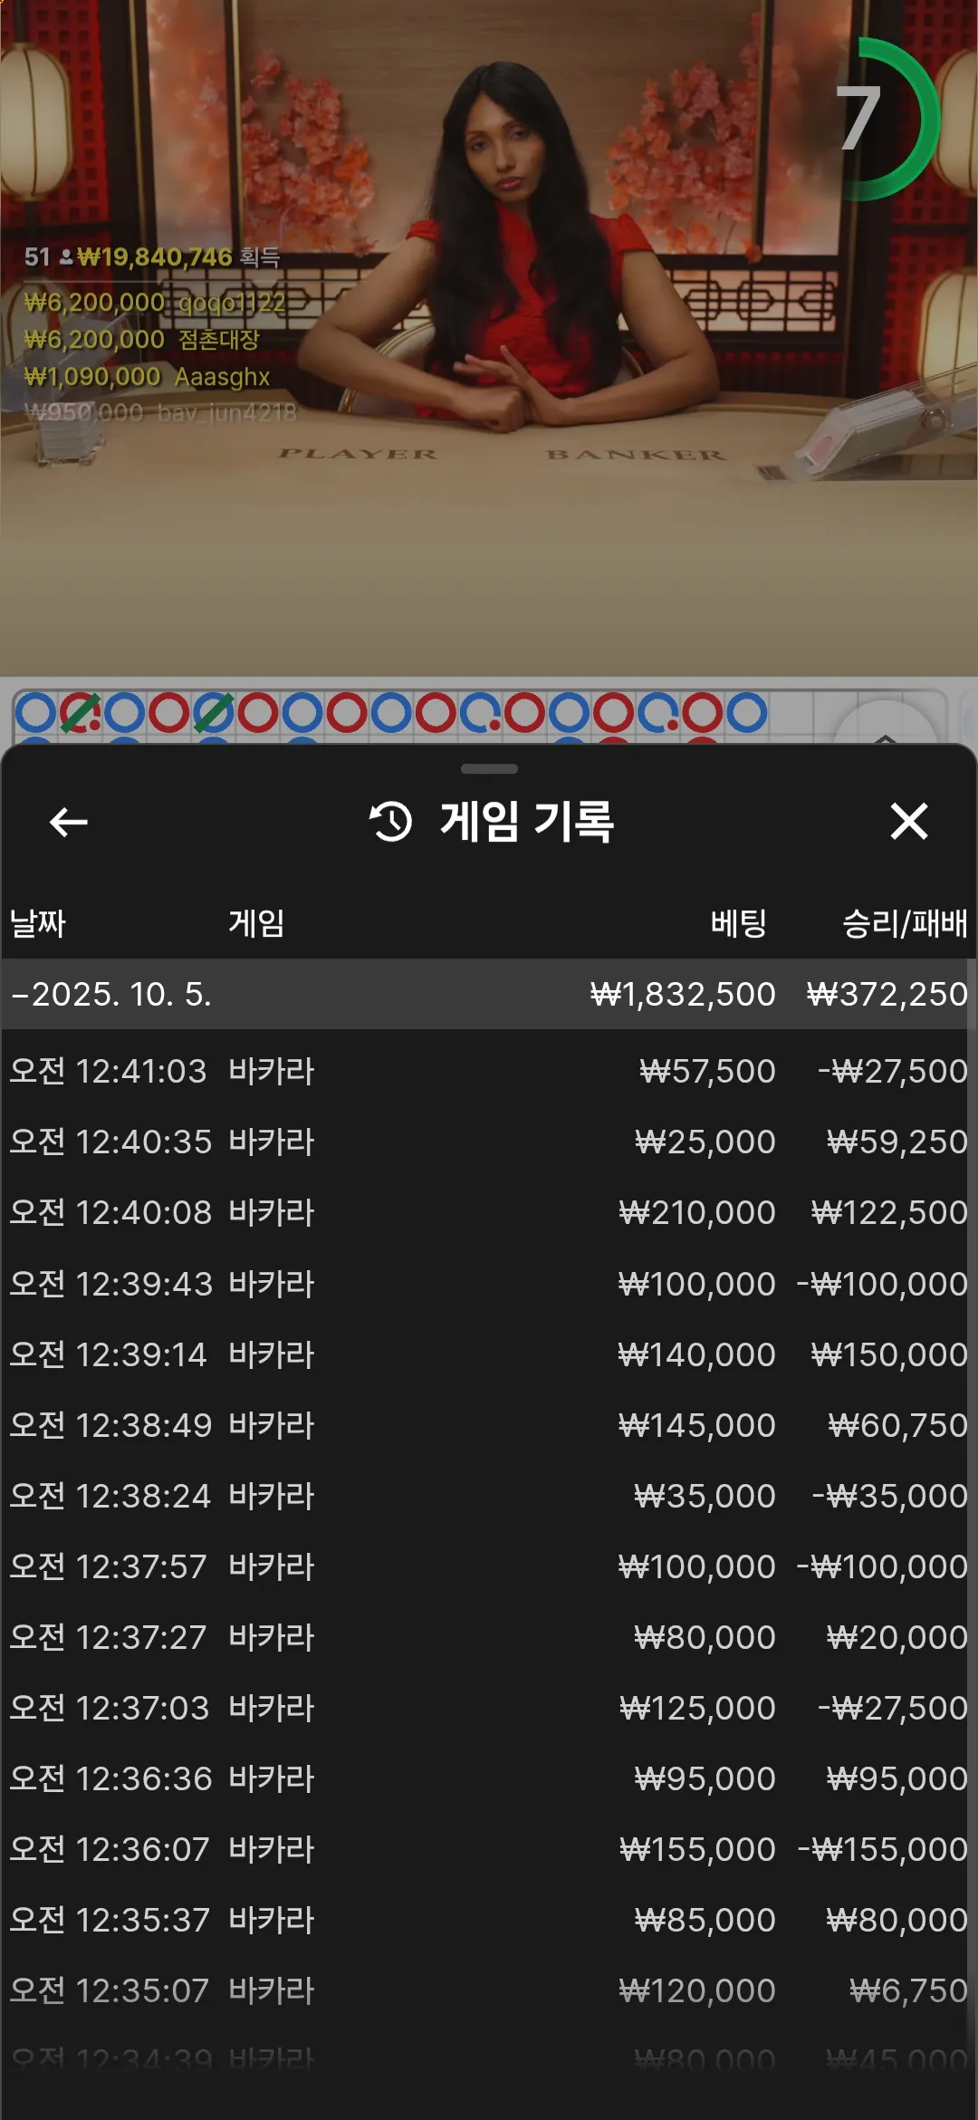Tap the 날짜 column header
The image size is (978, 2120).
pyautogui.click(x=38, y=923)
